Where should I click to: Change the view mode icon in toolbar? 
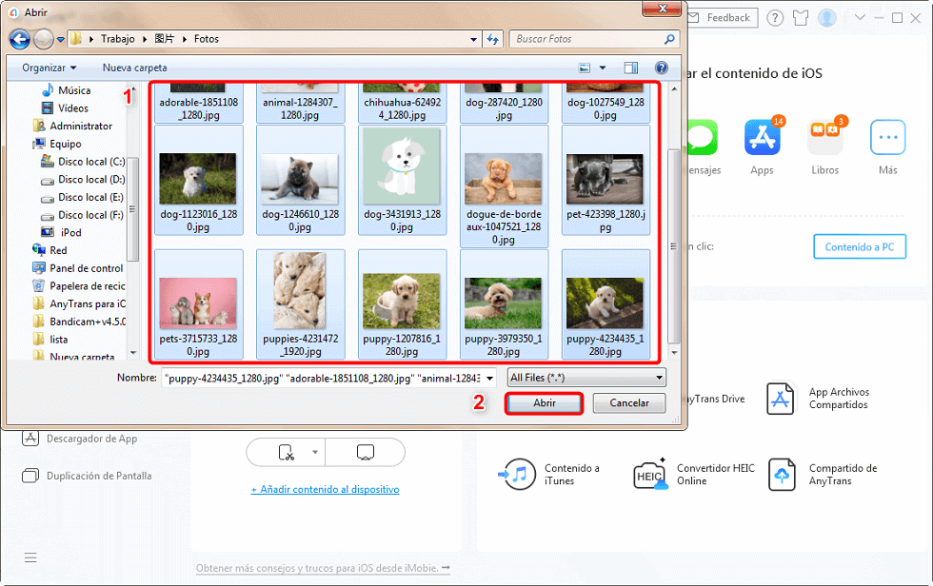[x=585, y=68]
